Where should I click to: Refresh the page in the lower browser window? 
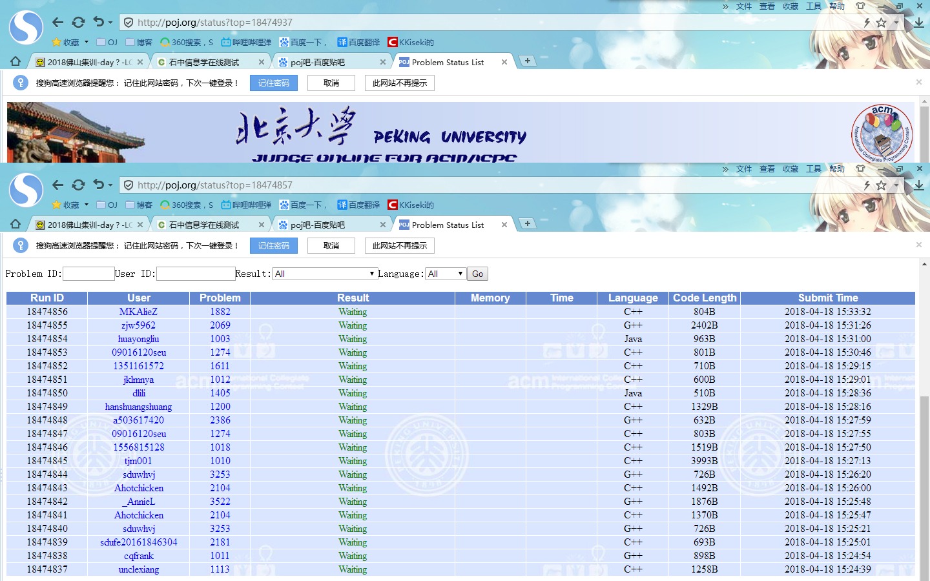78,185
